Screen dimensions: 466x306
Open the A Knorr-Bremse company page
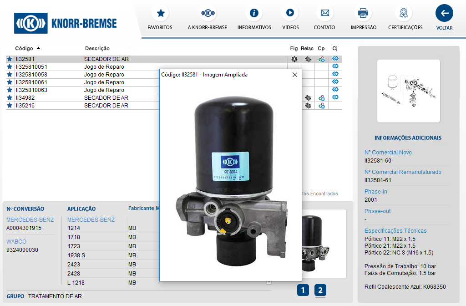tap(208, 13)
